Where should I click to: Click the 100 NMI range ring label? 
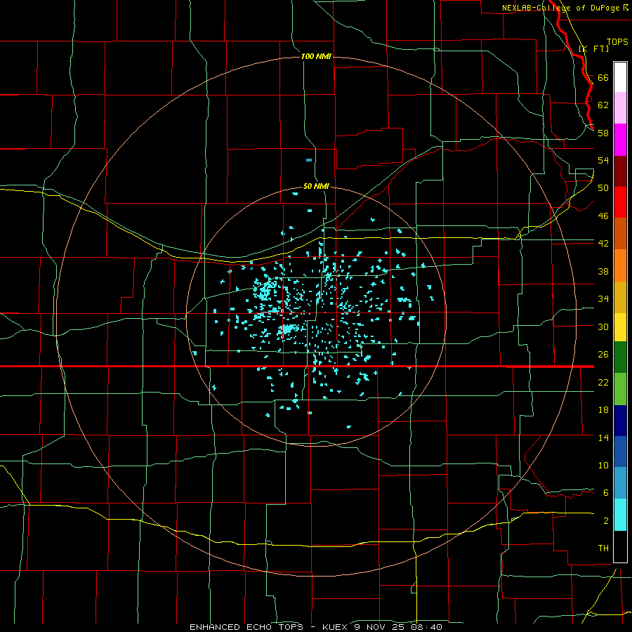316,56
